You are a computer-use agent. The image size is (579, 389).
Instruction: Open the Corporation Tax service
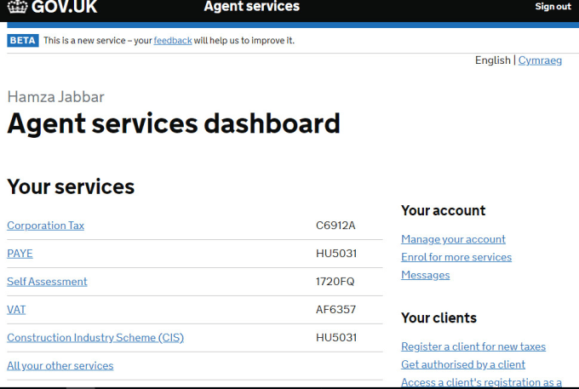pos(45,226)
